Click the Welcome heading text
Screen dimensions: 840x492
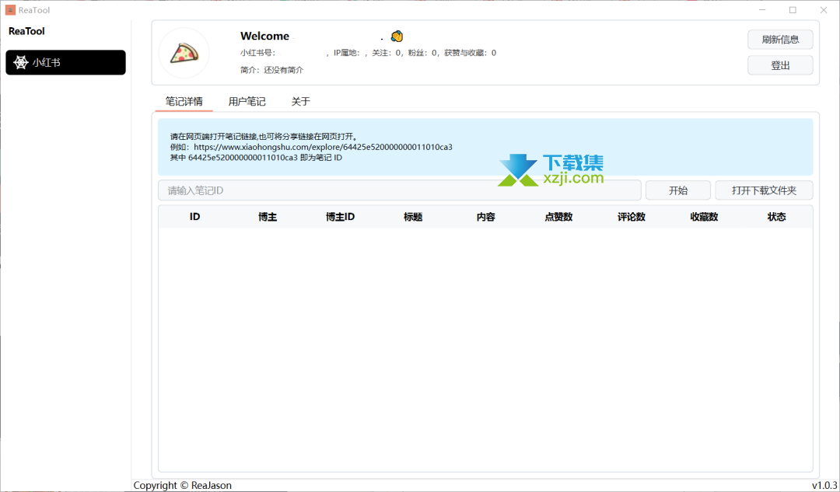[x=264, y=37]
